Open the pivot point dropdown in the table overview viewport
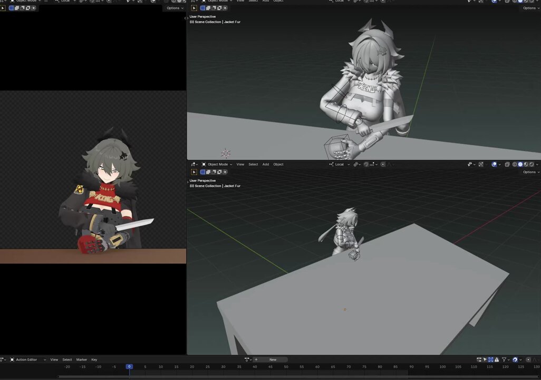 pos(357,165)
